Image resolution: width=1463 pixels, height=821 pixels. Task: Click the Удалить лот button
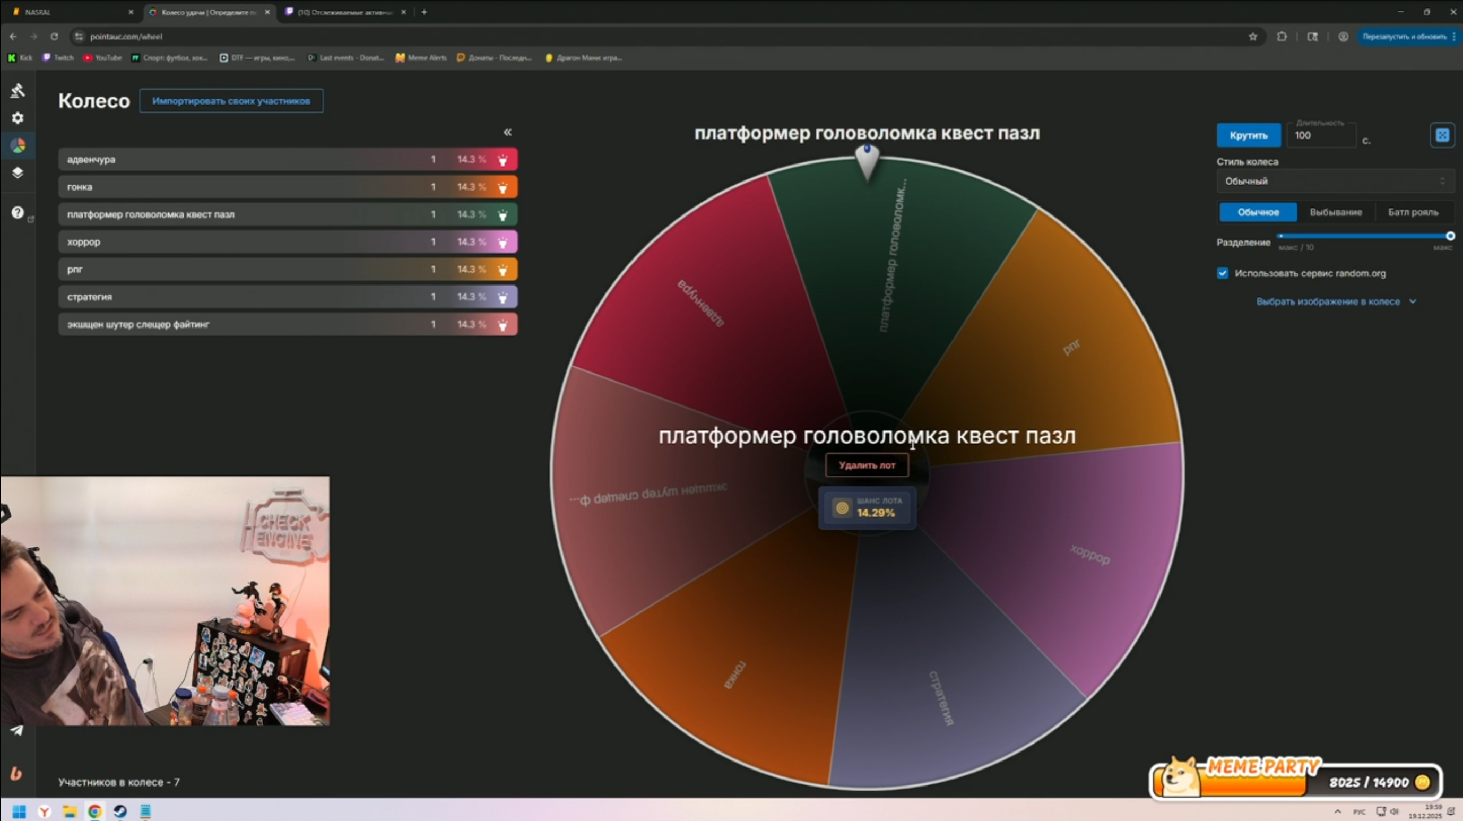click(x=867, y=465)
